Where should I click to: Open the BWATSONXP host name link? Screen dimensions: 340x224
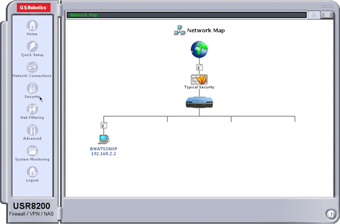pos(104,149)
